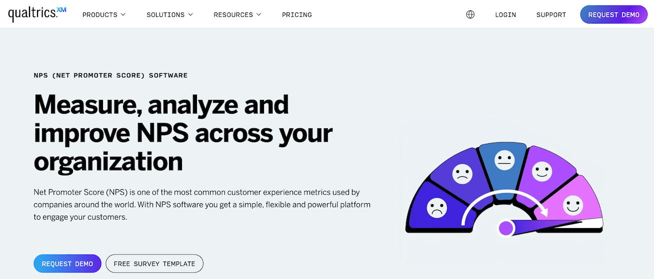
Task: Click the Login link
Action: (x=505, y=14)
